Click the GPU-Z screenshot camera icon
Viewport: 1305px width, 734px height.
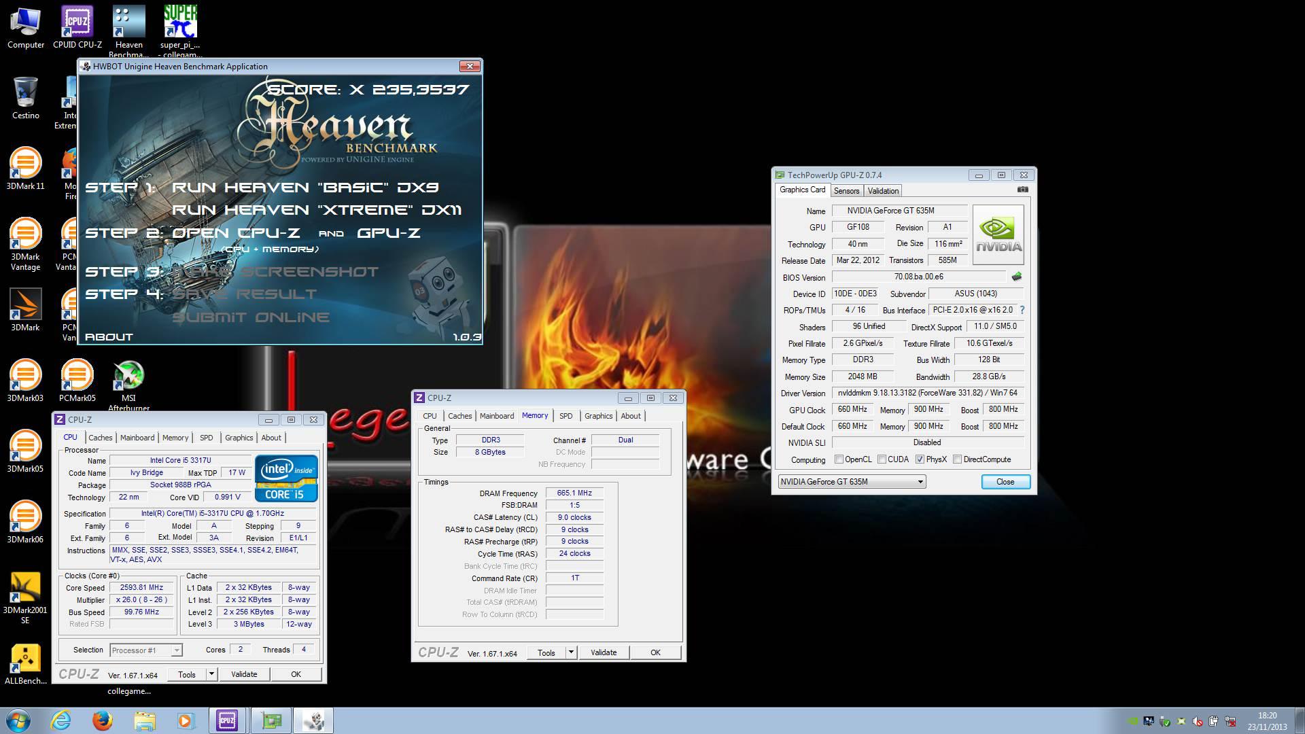point(1022,190)
